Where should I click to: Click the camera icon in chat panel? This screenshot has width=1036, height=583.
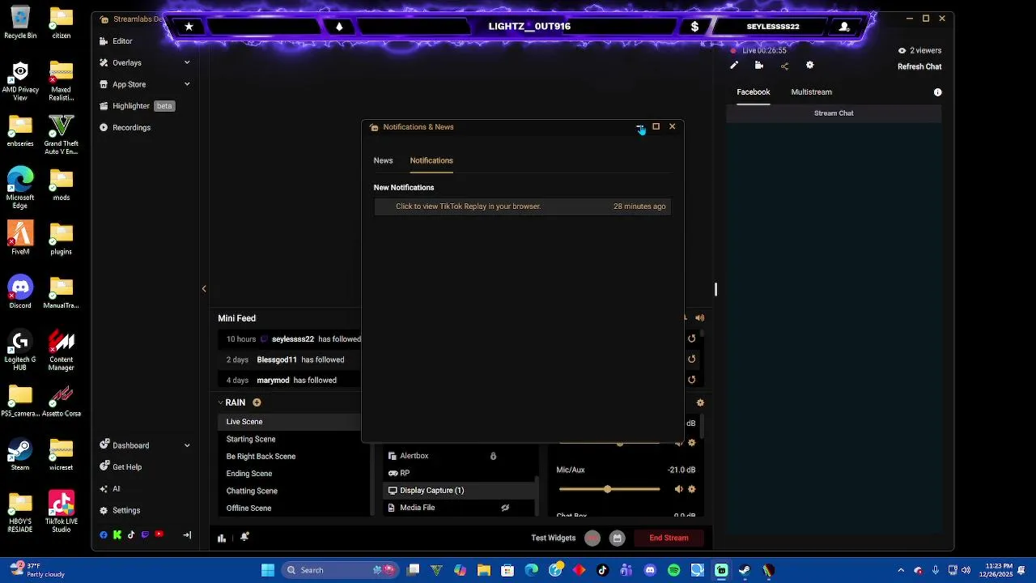tap(759, 66)
